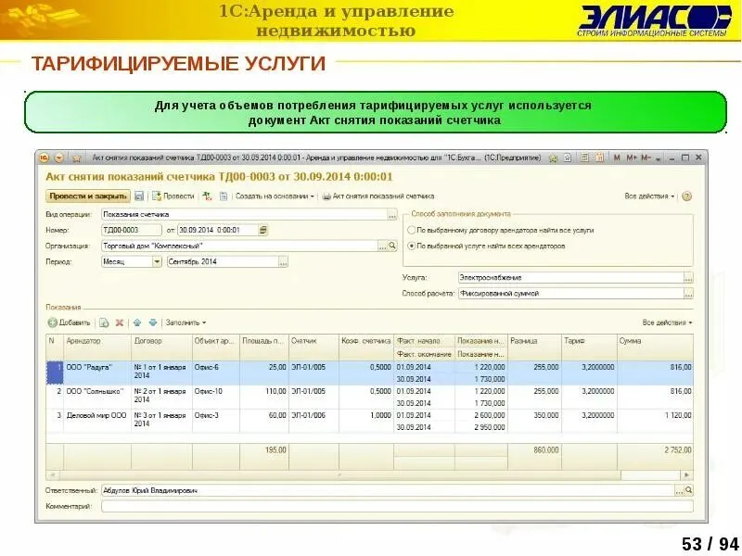This screenshot has height=556, width=742.
Task: Click into the Комментарий input field
Action: pyautogui.click(x=397, y=506)
